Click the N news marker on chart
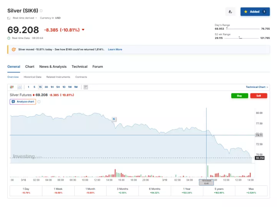Viewport: 277px width, 207px height. point(114,119)
